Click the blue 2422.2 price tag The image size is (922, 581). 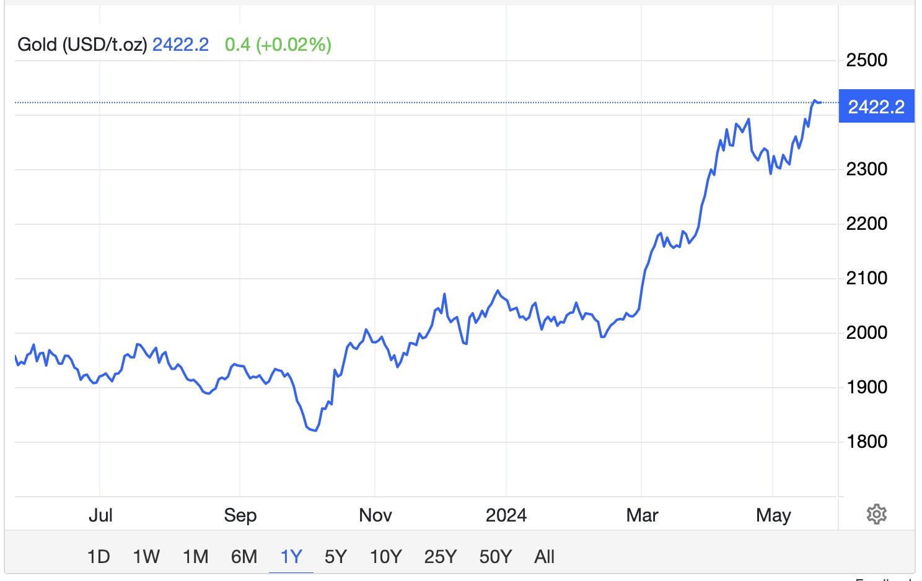tap(876, 107)
